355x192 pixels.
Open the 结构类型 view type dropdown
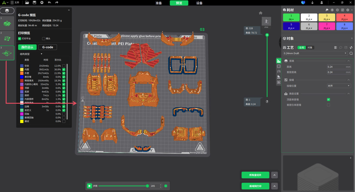pos(31,54)
